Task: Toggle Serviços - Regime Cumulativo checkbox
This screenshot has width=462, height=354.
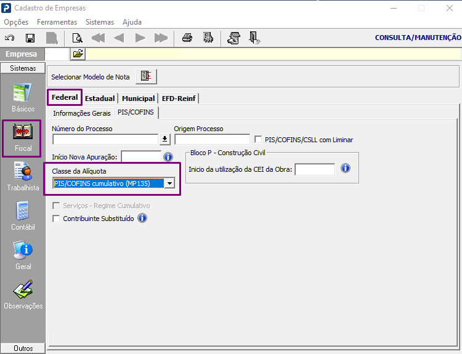Action: pos(56,206)
